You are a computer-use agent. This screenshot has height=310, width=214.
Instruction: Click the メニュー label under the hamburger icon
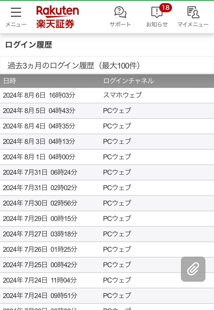coord(16,25)
